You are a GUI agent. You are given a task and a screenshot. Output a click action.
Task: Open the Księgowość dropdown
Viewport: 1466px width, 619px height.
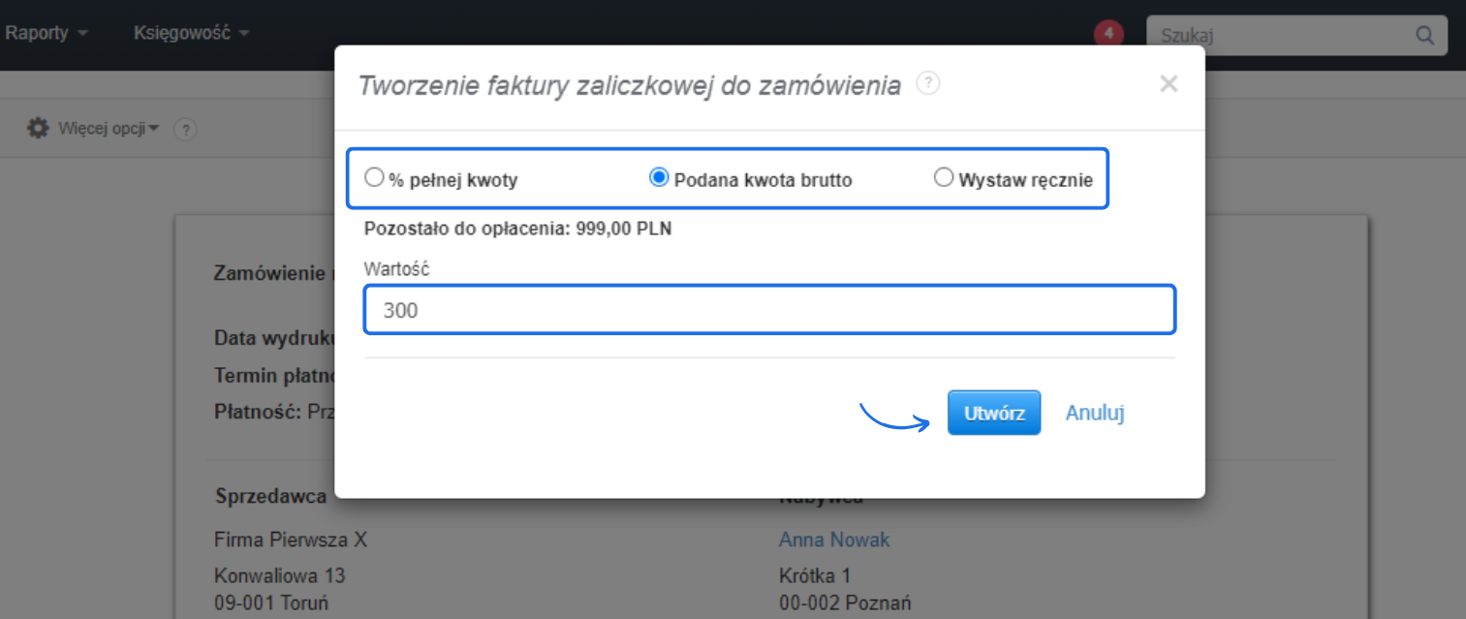click(x=190, y=32)
